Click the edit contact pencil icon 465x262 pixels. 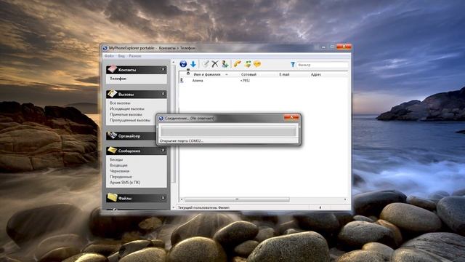coord(206,63)
